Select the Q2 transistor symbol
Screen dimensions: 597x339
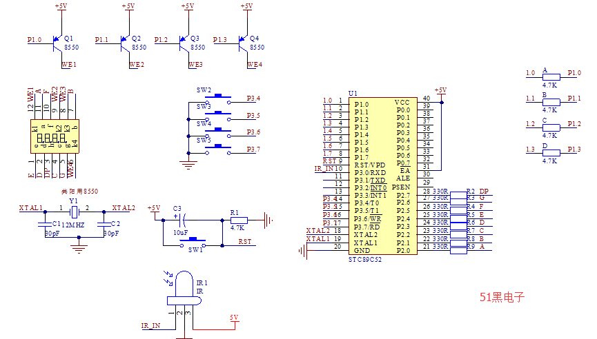point(125,43)
